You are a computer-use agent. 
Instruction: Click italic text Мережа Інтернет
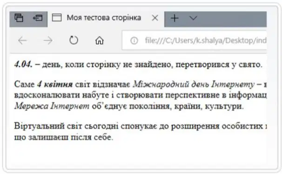click(x=52, y=106)
